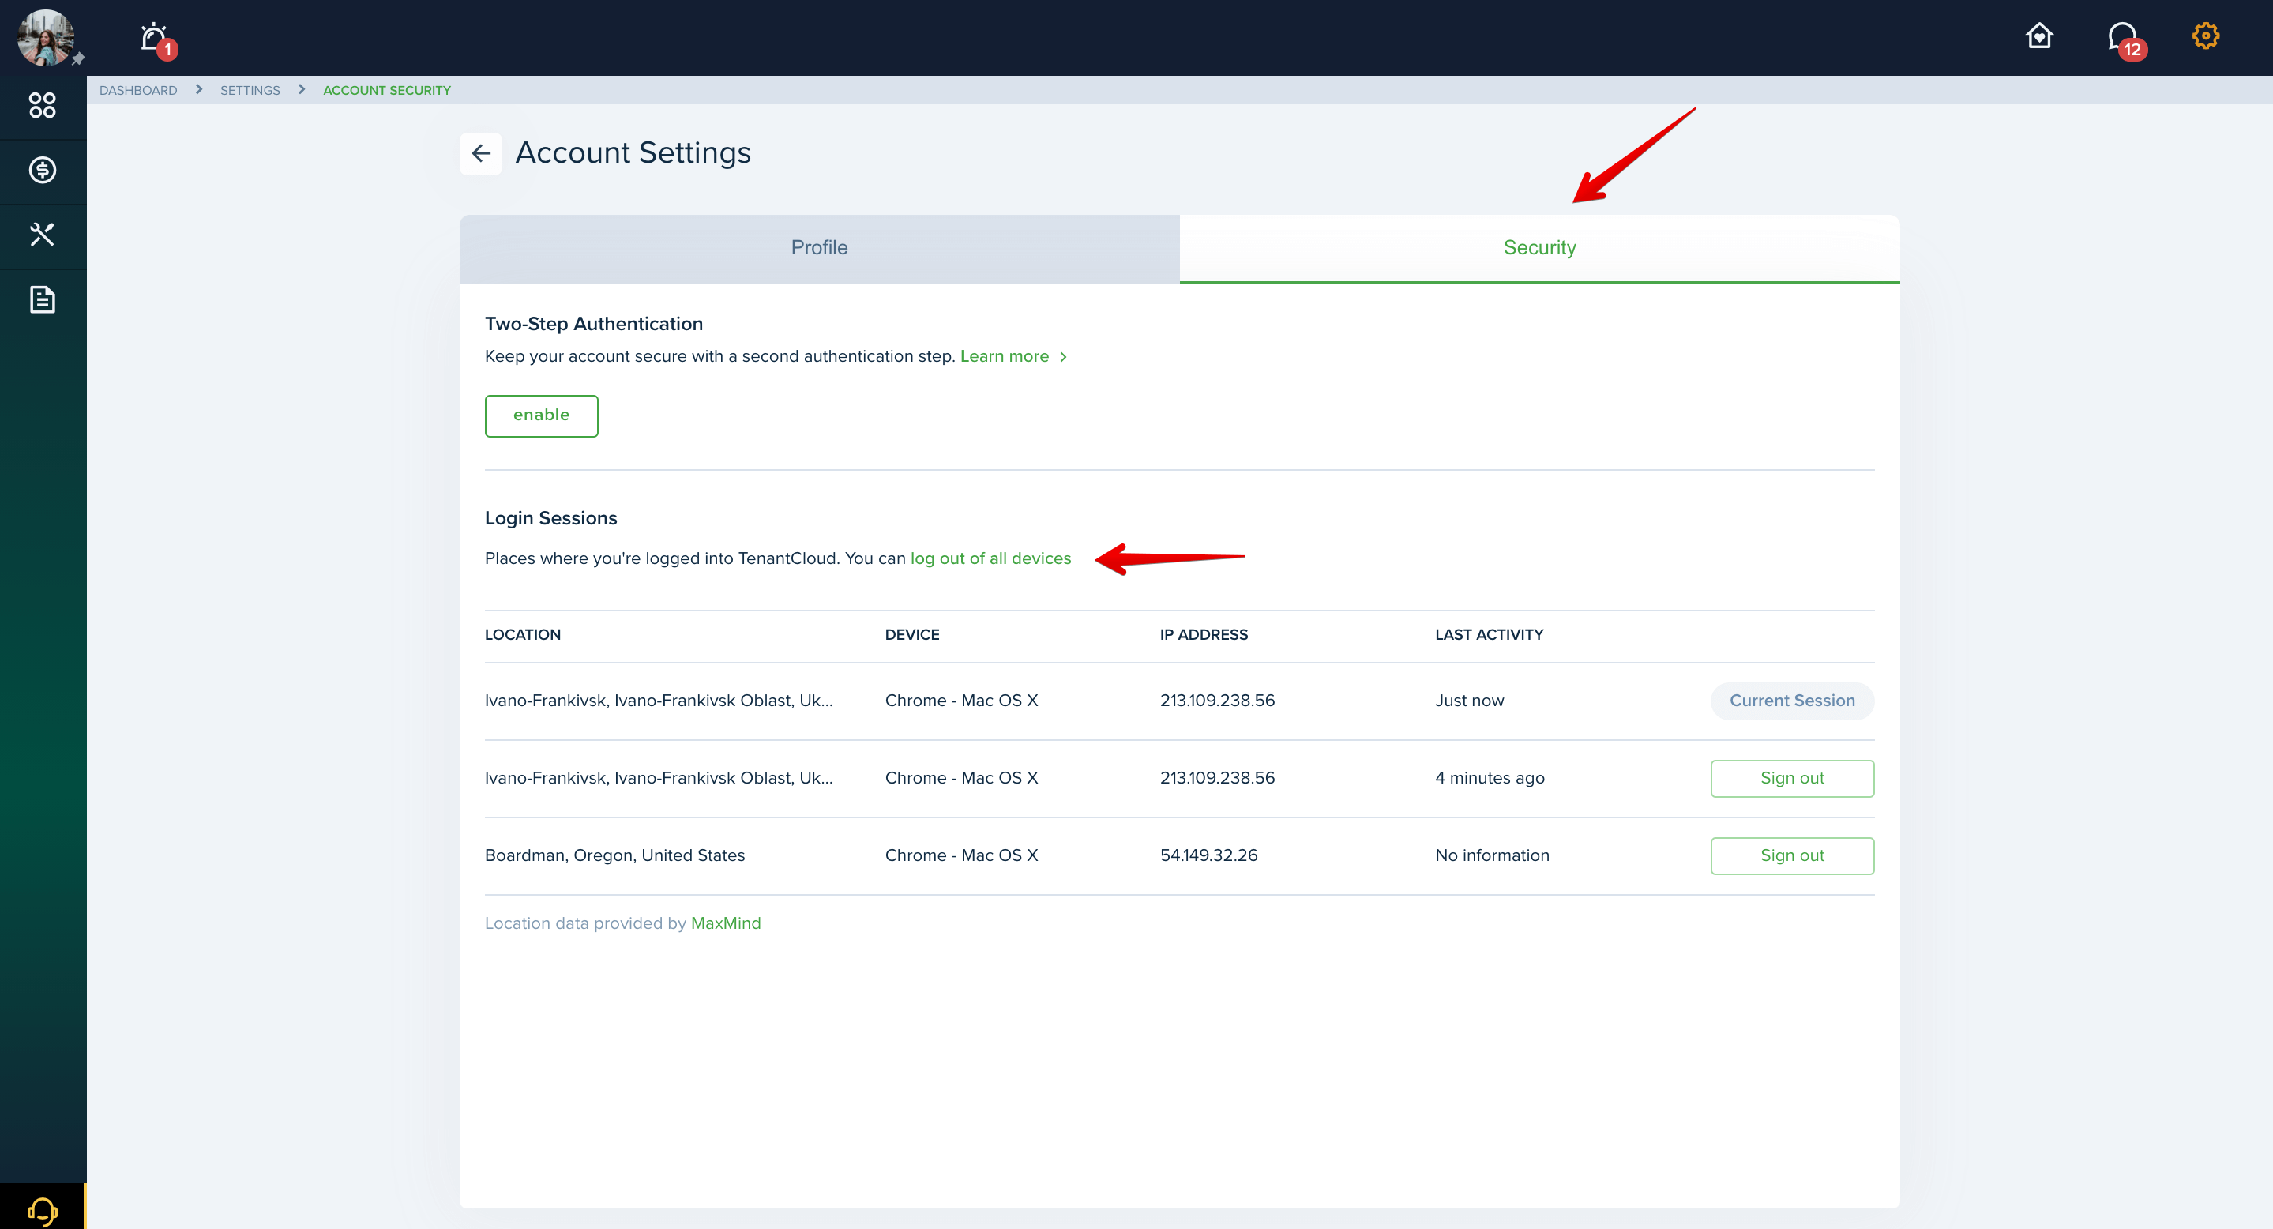Click the LOCATION column header
Viewport: 2273px width, 1229px height.
click(x=522, y=635)
